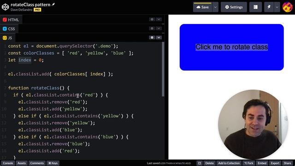Edit pen title pencil icon
Screen dimensions: 295x166
(53, 4)
